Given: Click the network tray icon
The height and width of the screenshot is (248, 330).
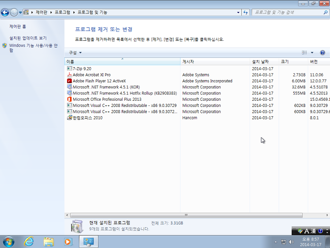Looking at the screenshot, I should [284, 242].
